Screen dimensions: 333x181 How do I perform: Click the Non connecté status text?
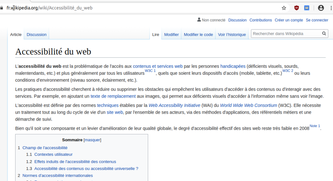click(214, 20)
